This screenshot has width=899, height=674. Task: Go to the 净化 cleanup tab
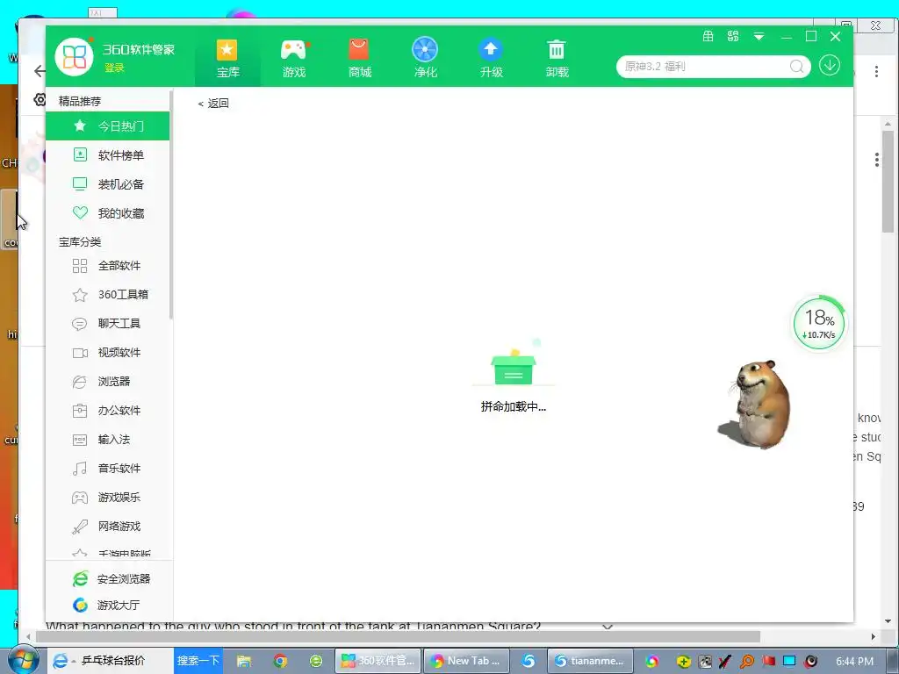click(426, 59)
